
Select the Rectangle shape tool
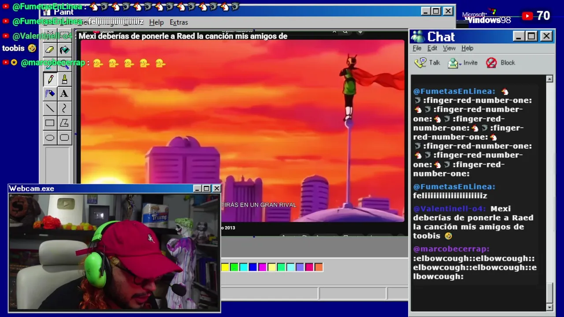[x=50, y=123]
